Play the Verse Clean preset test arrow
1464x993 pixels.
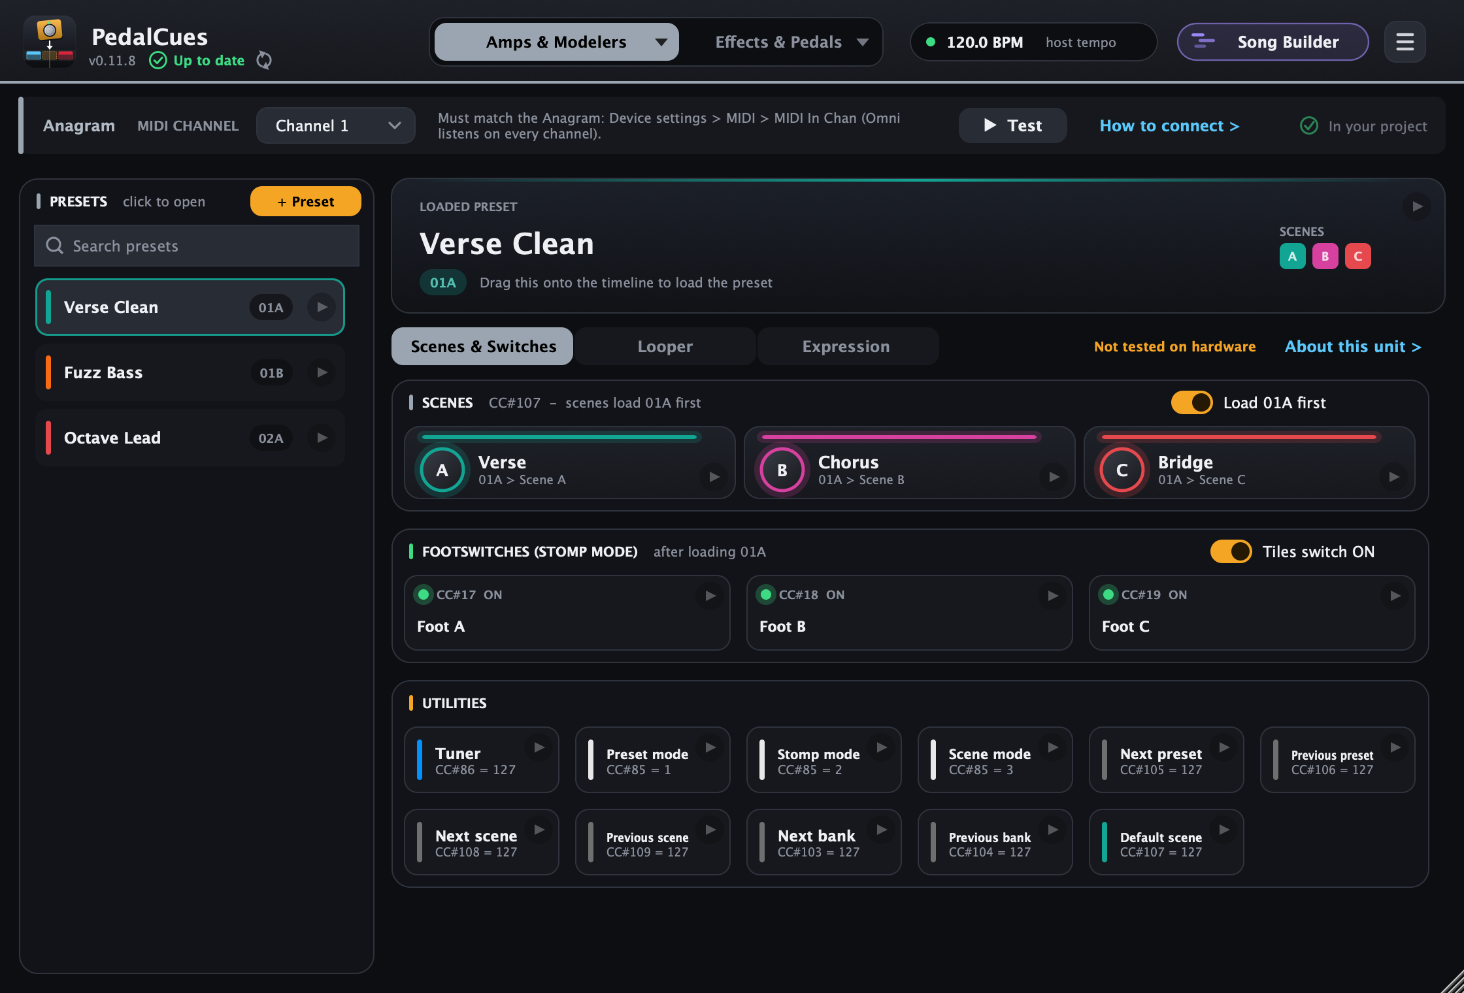322,307
